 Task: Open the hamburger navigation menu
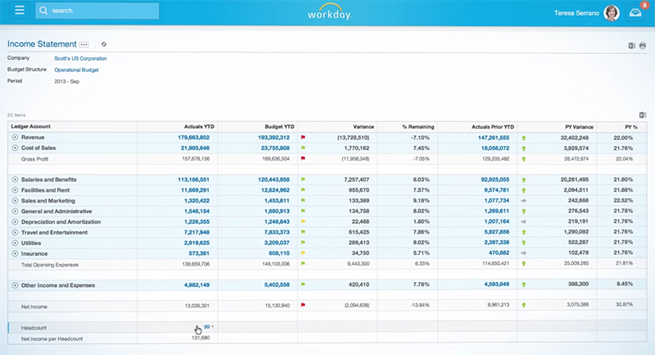(16, 11)
